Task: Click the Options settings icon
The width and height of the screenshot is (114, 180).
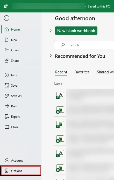Action: [x=7, y=171]
